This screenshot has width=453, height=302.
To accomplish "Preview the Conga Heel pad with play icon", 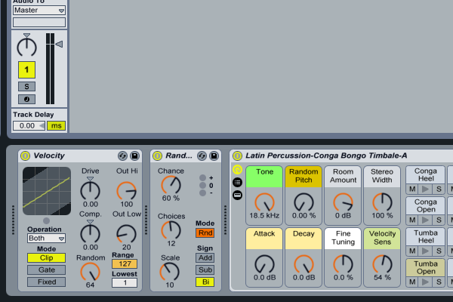I will [425, 188].
